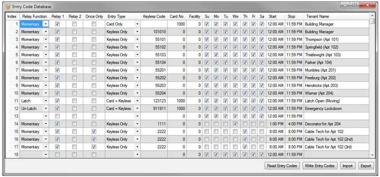The width and height of the screenshot is (380, 177).
Task: Click the Keyless Code column header
Action: coord(154,17)
